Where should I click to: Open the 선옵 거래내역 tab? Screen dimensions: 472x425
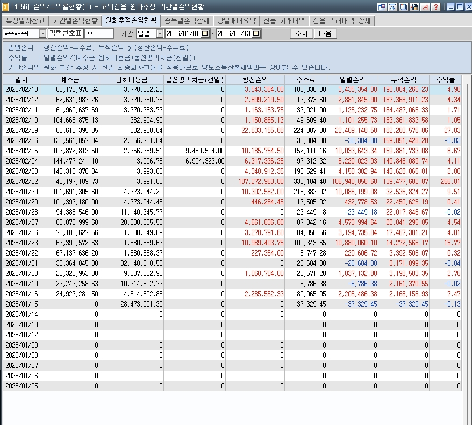tap(284, 20)
